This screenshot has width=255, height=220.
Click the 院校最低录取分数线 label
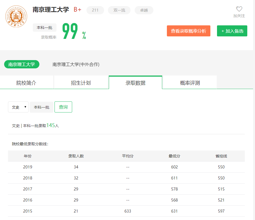pos(30,144)
